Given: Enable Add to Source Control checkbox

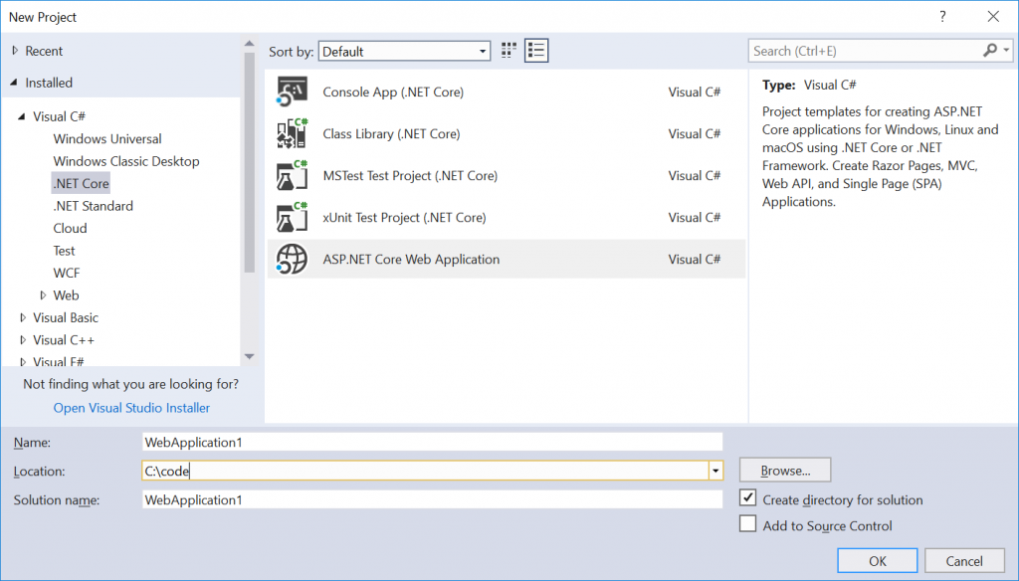Looking at the screenshot, I should (748, 524).
